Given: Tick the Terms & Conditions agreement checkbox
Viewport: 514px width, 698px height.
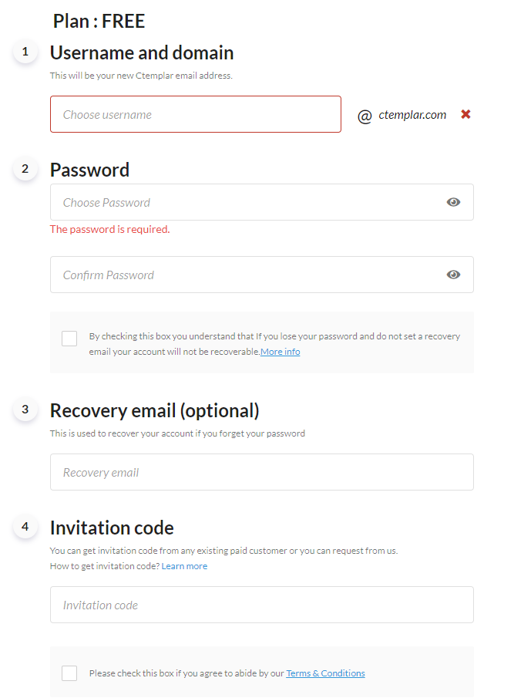Looking at the screenshot, I should point(69,673).
